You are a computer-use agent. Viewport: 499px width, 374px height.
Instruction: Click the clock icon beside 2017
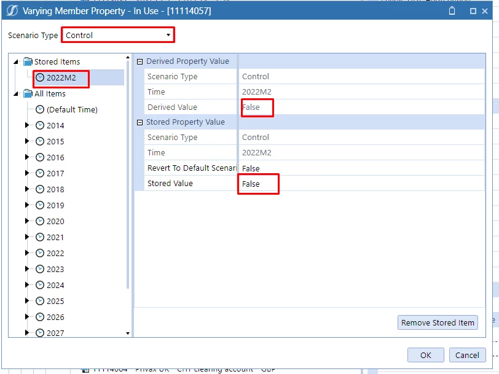pyautogui.click(x=40, y=173)
